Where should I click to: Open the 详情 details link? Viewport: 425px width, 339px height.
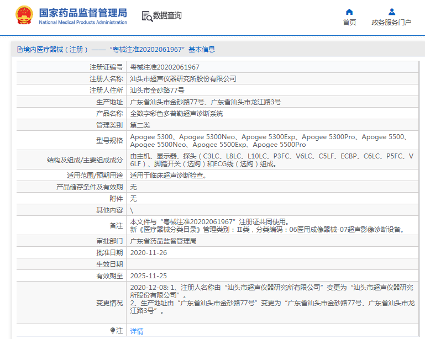click(x=137, y=331)
